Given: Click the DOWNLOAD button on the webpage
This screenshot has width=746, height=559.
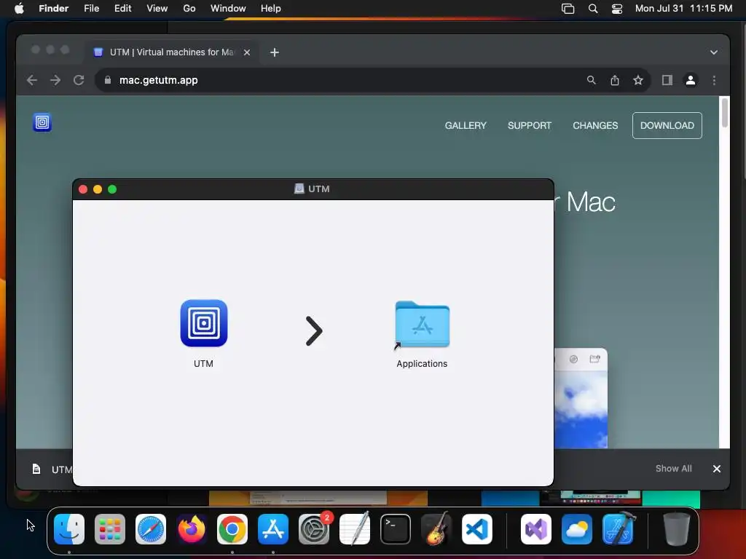Looking at the screenshot, I should [667, 125].
